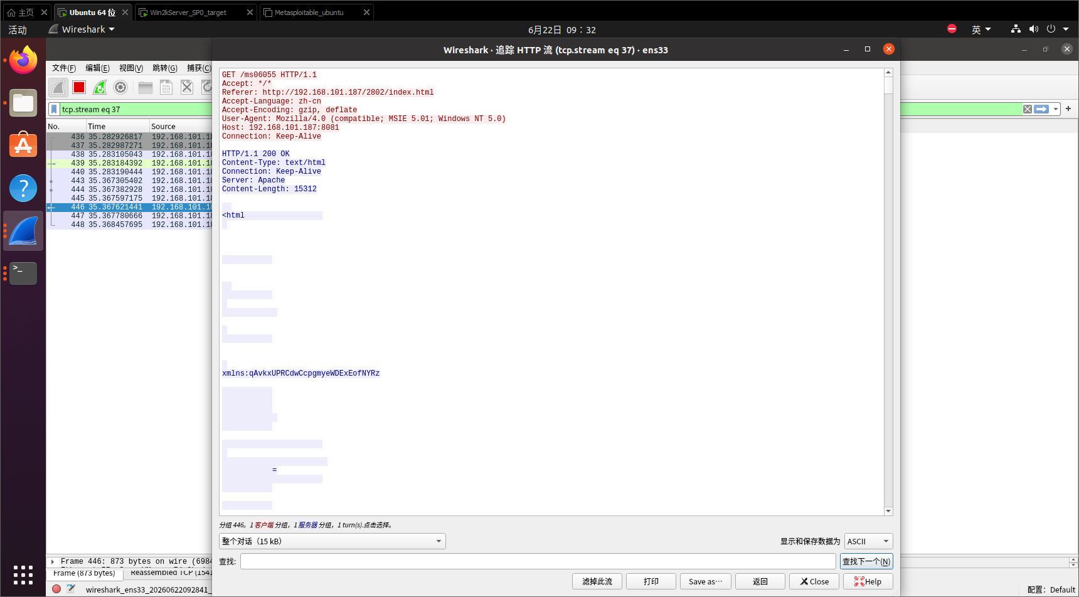Screen dimensions: 1079x597
Task: Click the display filter bookmark icon
Action: click(54, 109)
